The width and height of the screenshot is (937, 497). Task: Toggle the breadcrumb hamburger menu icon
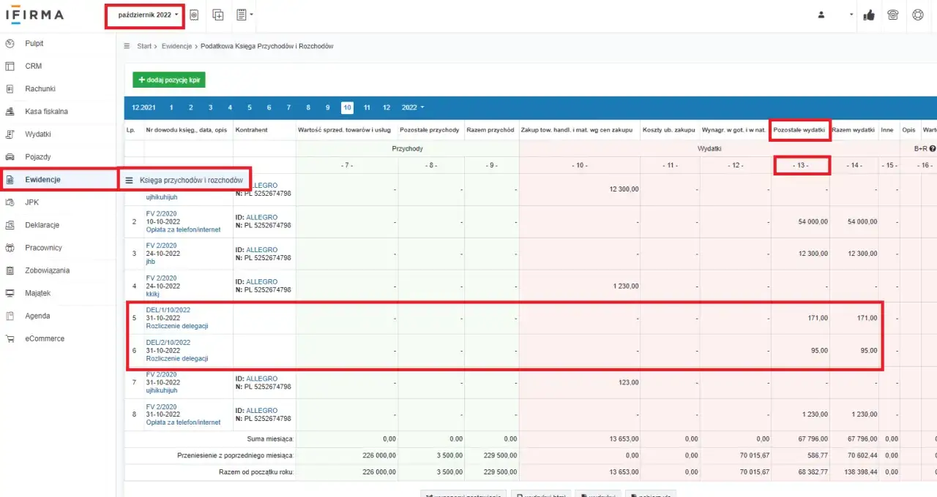[127, 46]
